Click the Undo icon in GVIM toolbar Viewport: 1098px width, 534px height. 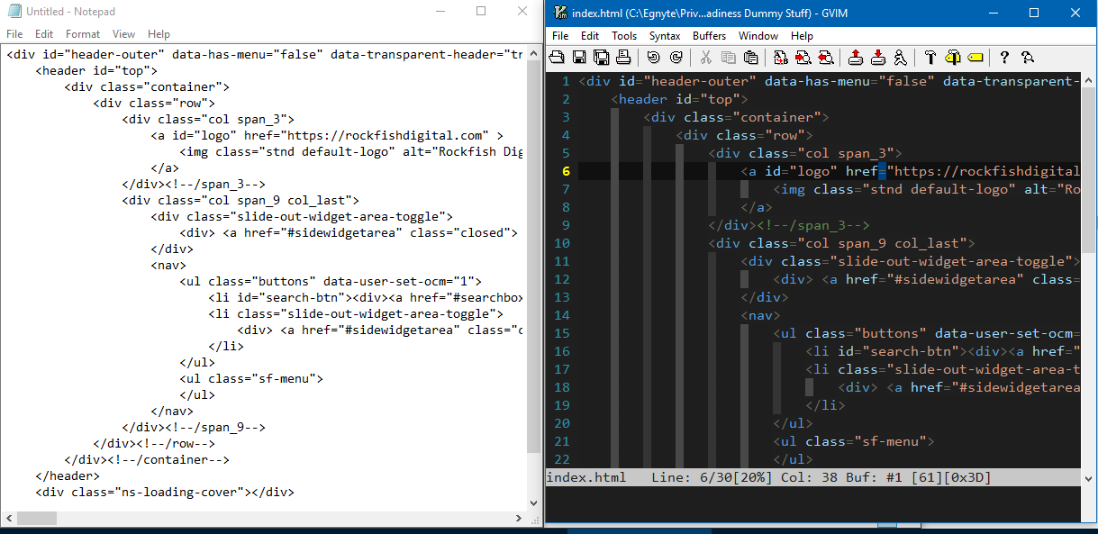click(653, 58)
